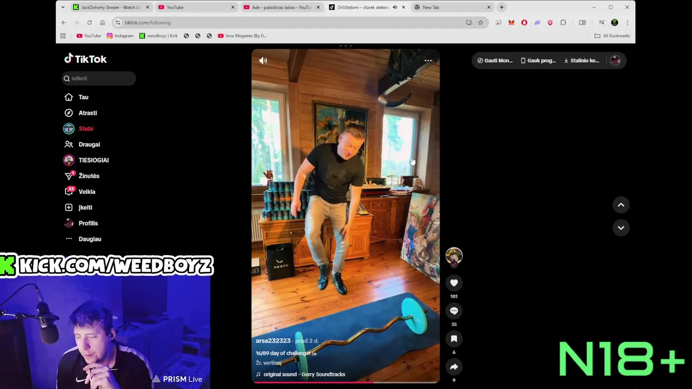Open the video more options menu
The width and height of the screenshot is (692, 389).
point(428,61)
